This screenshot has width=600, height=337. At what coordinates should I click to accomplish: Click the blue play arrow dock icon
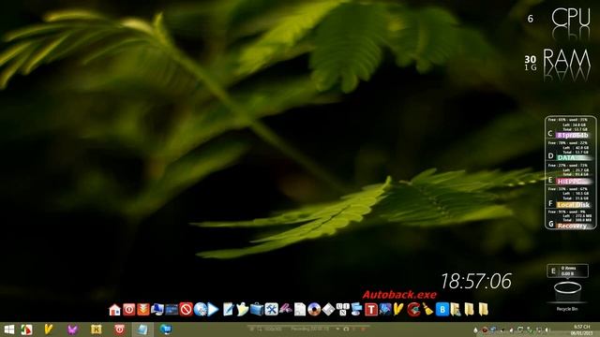pos(213,310)
